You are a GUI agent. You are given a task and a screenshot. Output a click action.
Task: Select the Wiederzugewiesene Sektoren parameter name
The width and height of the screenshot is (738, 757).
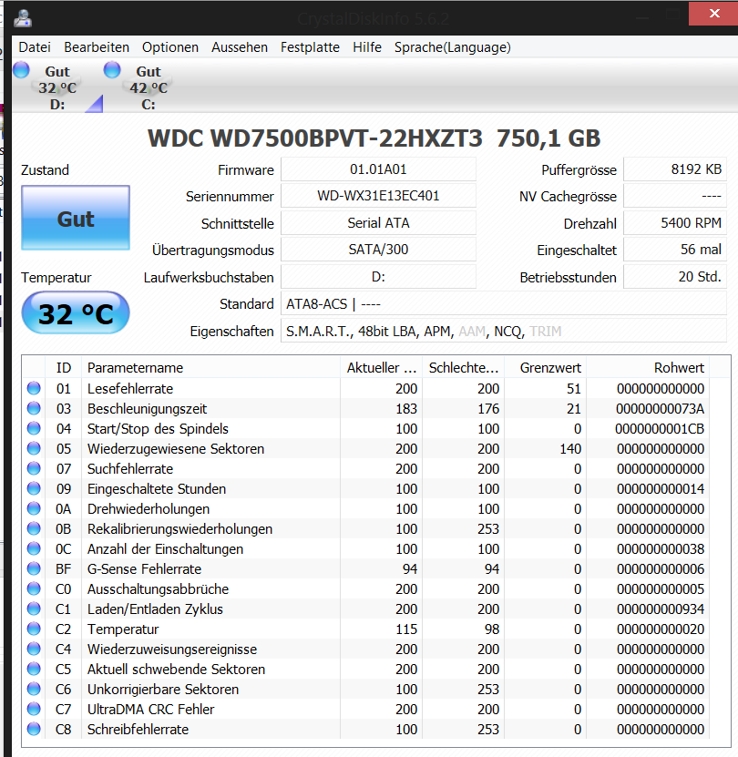[x=176, y=449]
